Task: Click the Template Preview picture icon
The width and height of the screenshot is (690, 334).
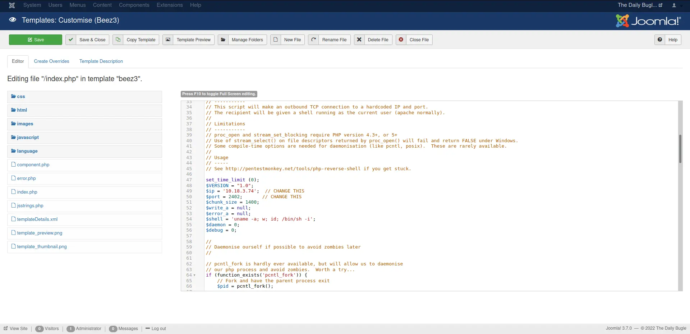Action: (x=168, y=40)
